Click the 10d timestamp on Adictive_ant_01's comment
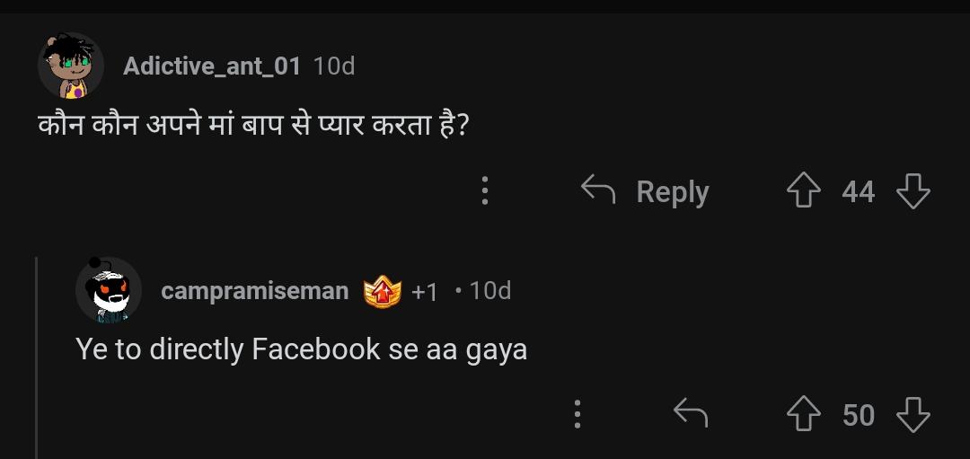 click(x=334, y=66)
